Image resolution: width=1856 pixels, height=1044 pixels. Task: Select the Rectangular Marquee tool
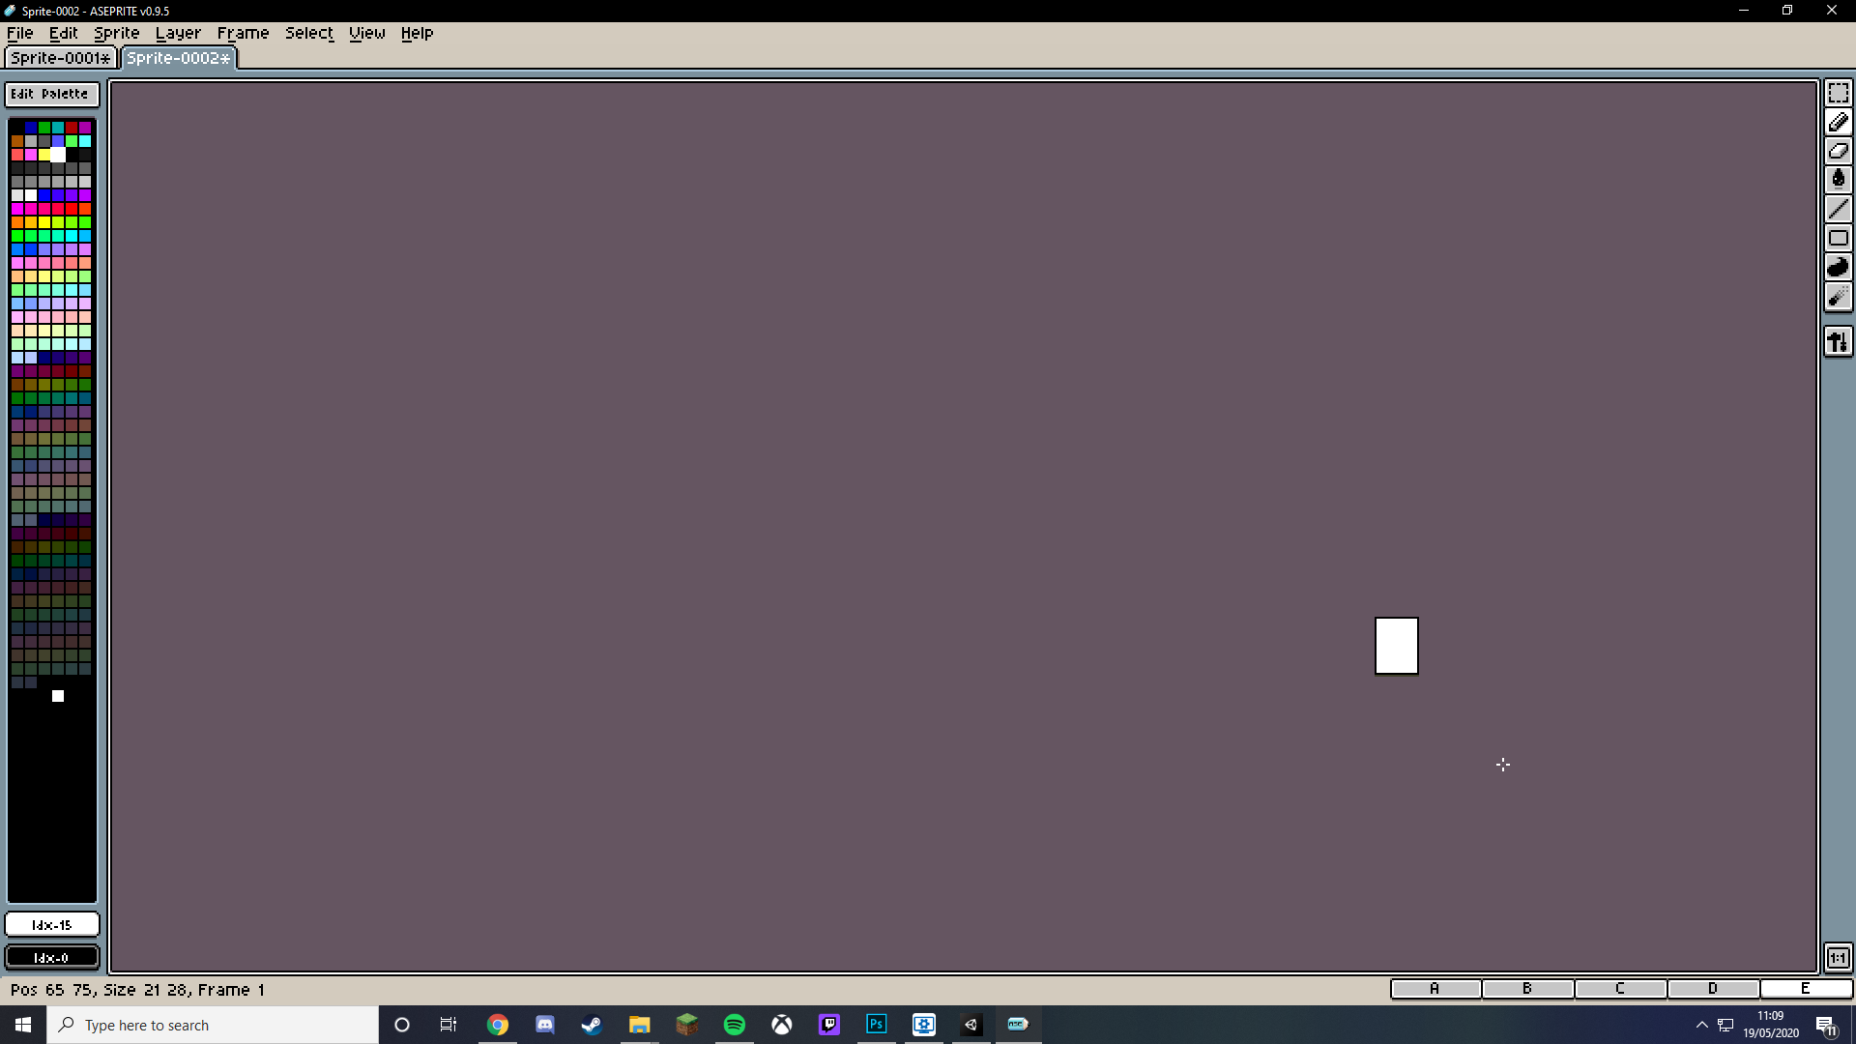pyautogui.click(x=1838, y=93)
